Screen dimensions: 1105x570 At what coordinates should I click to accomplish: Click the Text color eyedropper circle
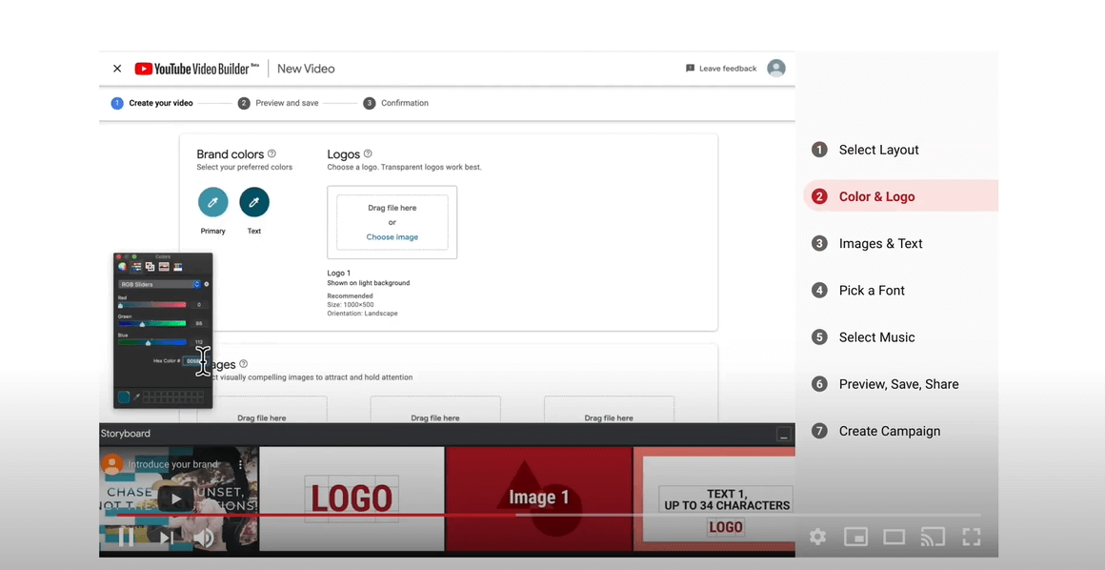pos(254,202)
